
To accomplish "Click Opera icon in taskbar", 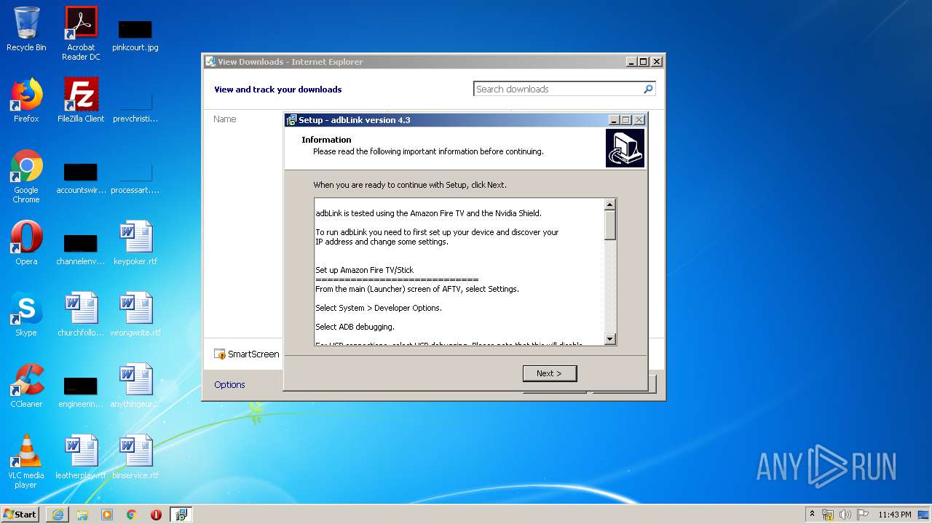I will (156, 515).
